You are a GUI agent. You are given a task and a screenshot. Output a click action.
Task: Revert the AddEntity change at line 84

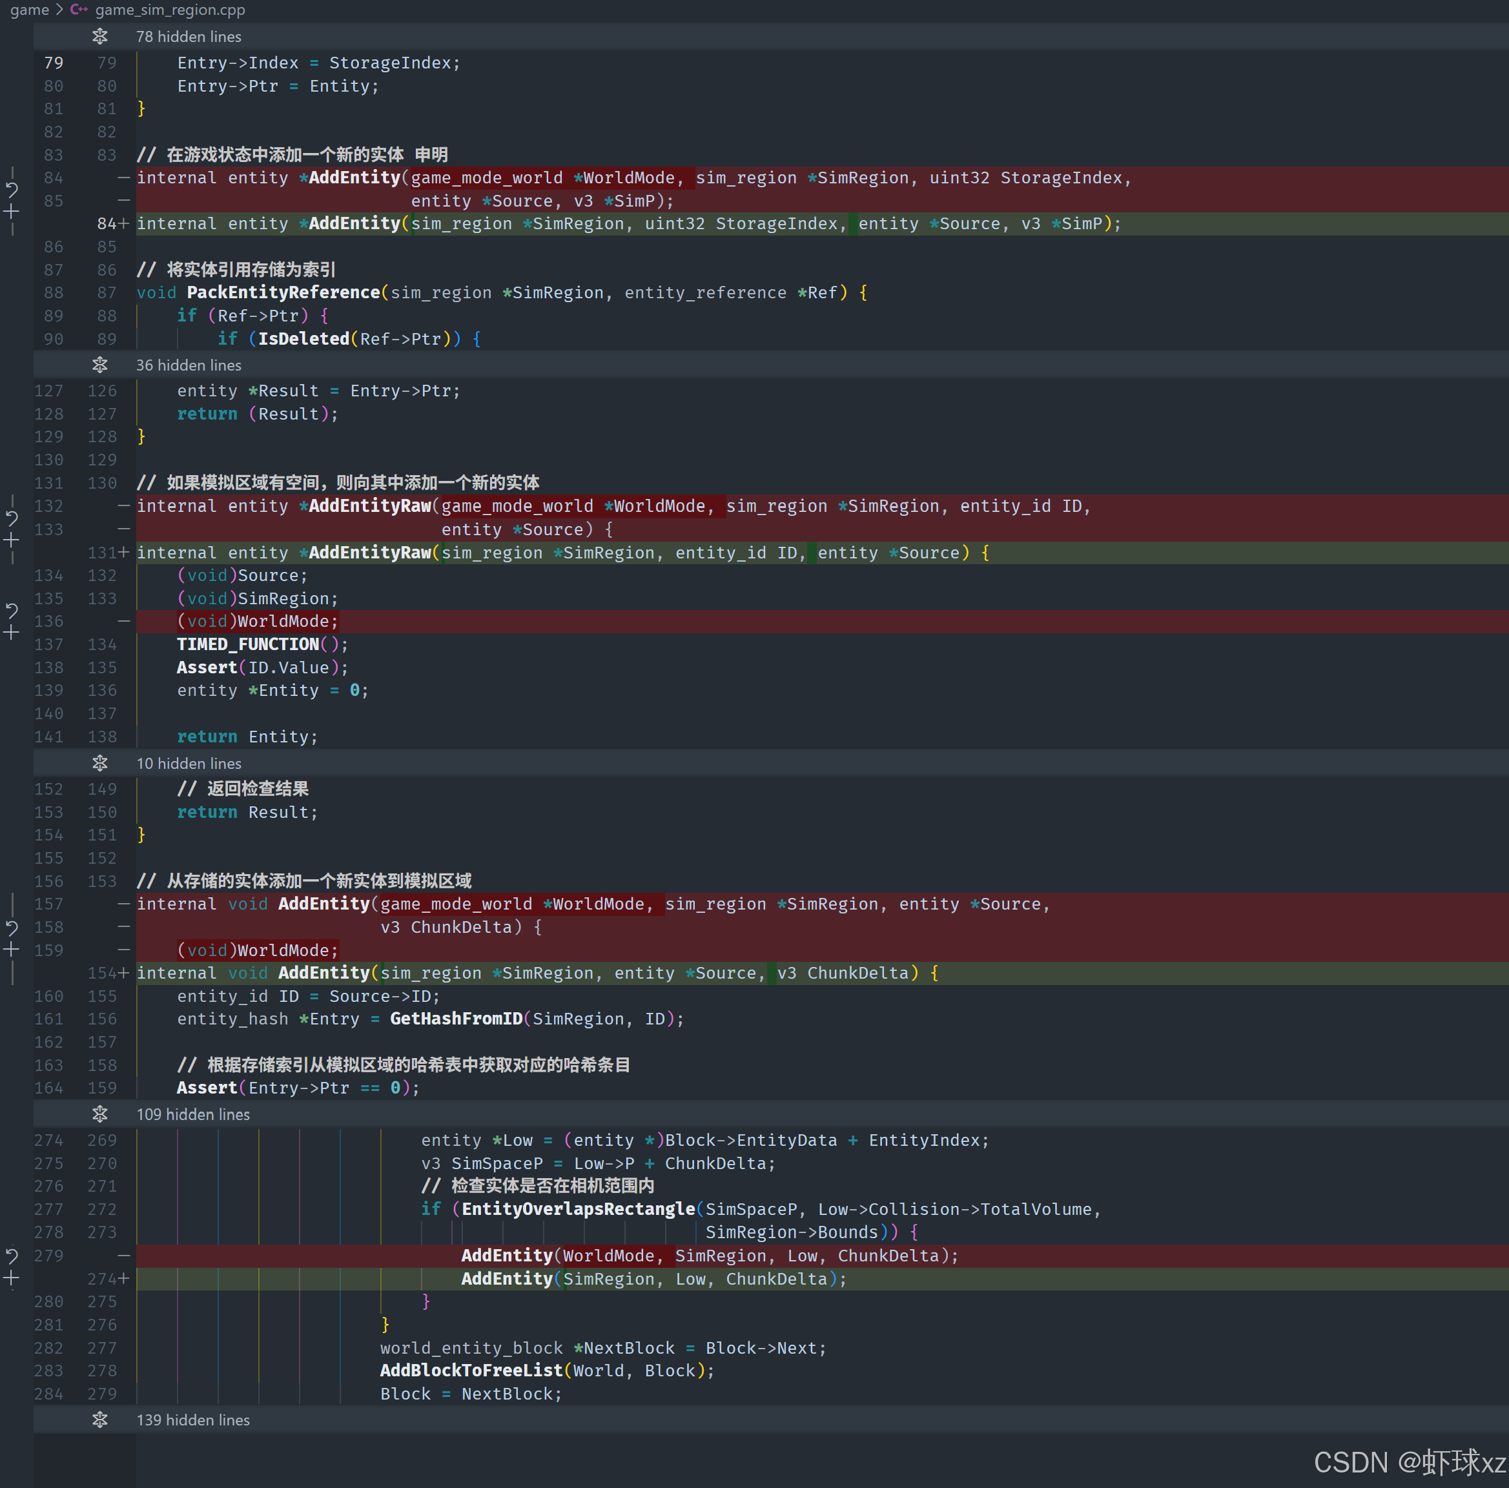(12, 189)
